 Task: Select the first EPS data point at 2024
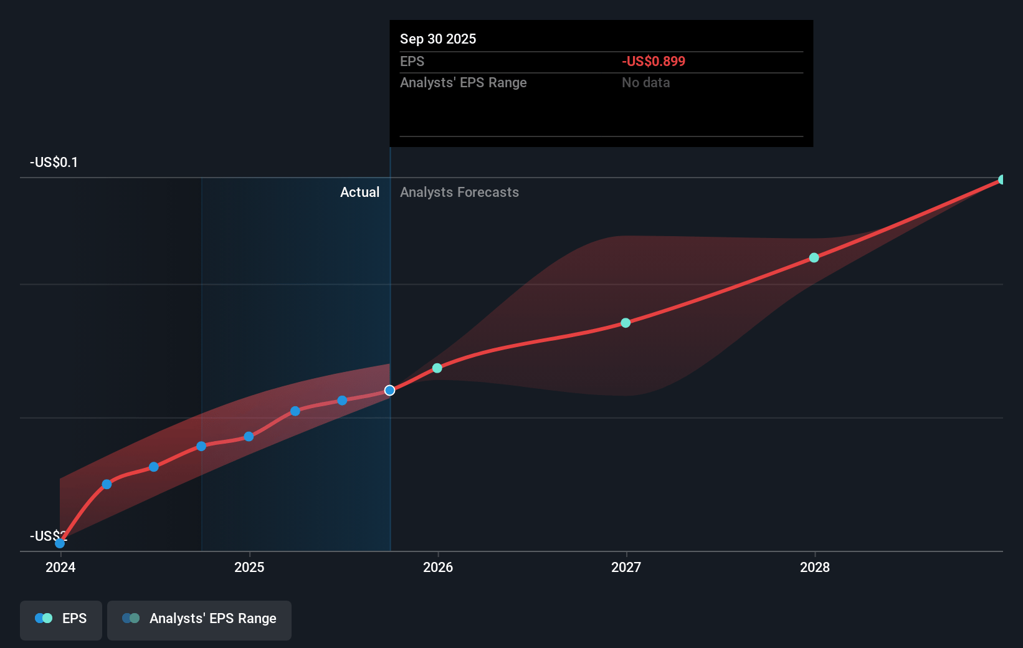click(60, 543)
